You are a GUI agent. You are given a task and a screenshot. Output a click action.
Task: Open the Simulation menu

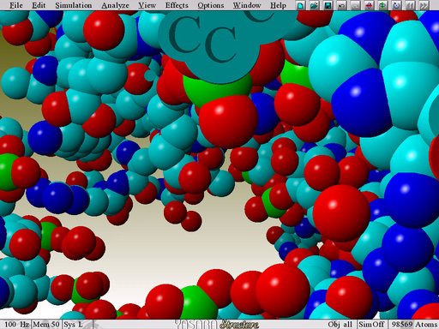click(x=74, y=5)
